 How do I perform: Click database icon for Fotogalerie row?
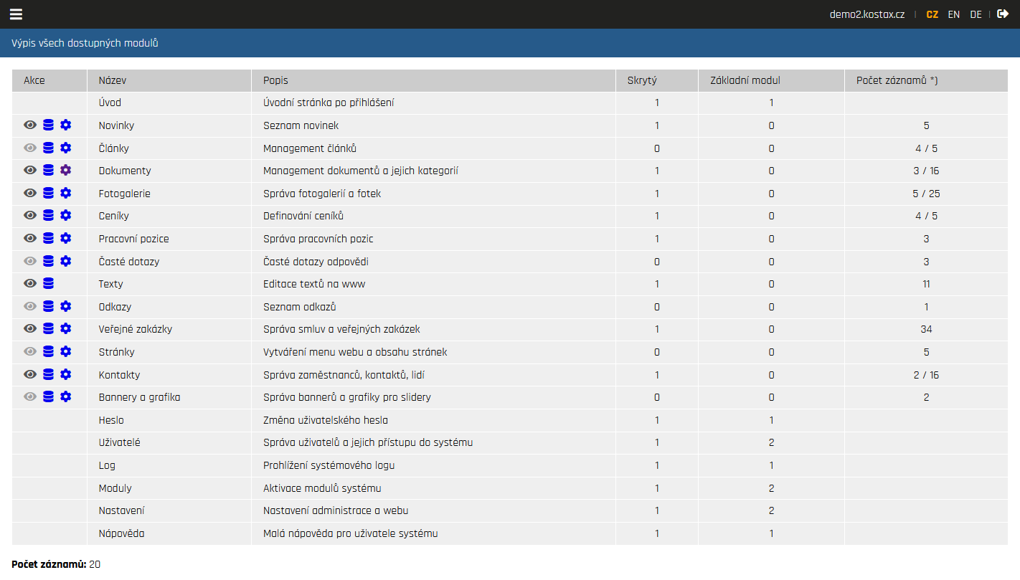48,194
